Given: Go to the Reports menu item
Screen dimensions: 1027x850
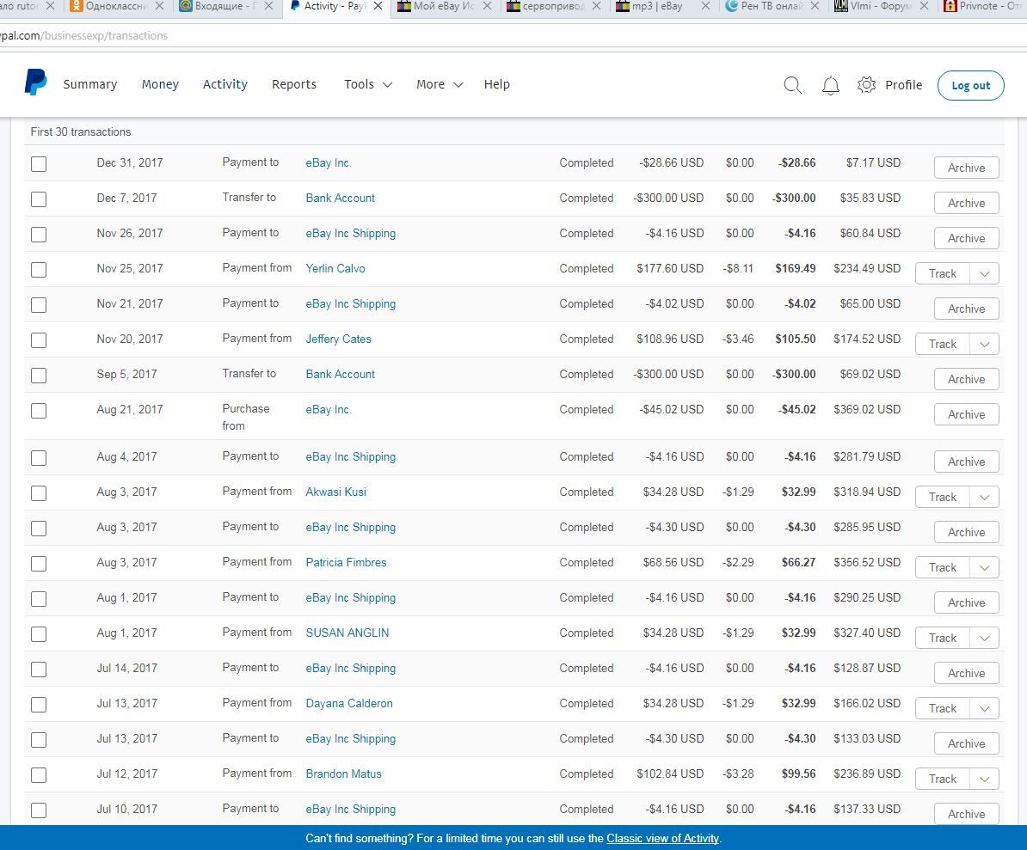Looking at the screenshot, I should pyautogui.click(x=294, y=84).
